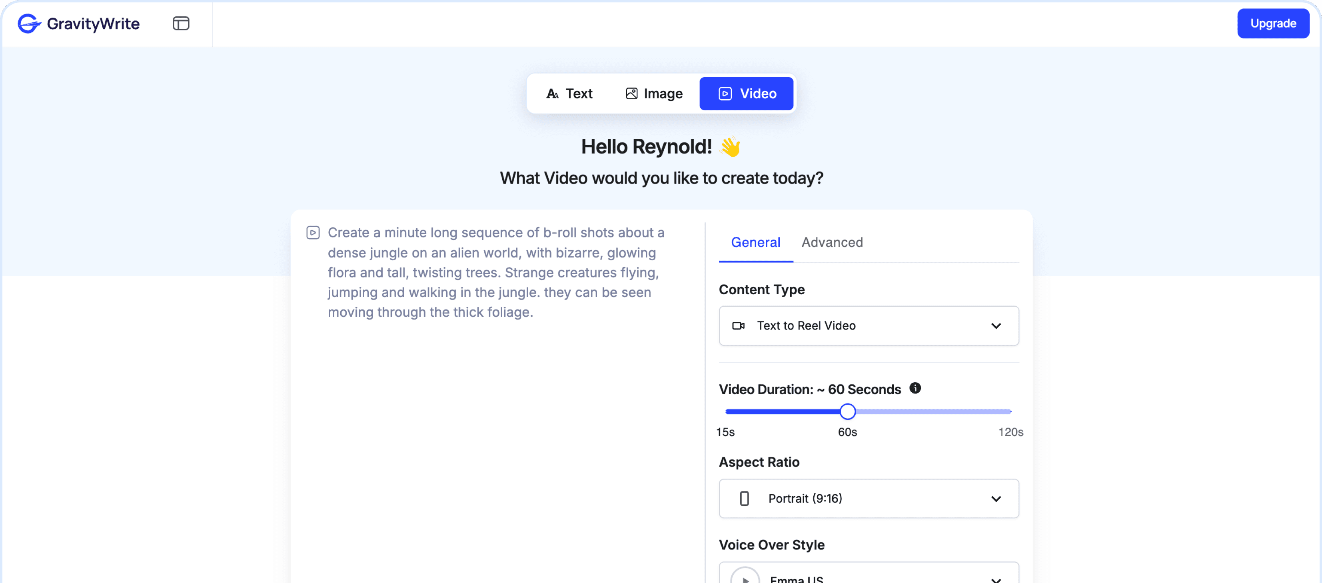Screen dimensions: 1322x583
Task: Open the General settings tab
Action: 755,242
